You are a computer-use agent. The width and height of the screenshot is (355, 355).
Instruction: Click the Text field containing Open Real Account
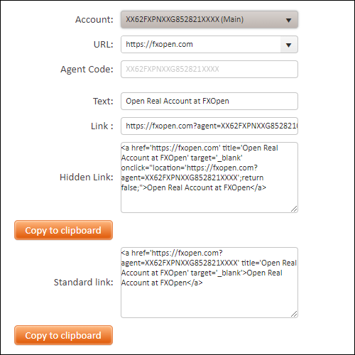(209, 102)
